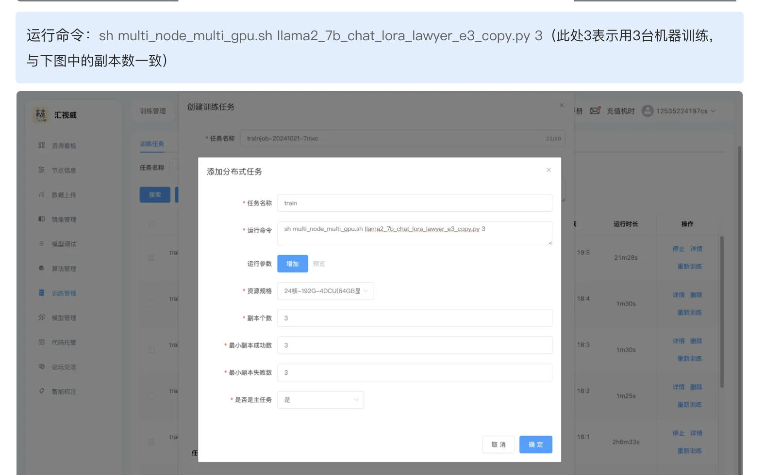Click the 算法管理 sidebar icon
765x475 pixels.
pos(42,269)
